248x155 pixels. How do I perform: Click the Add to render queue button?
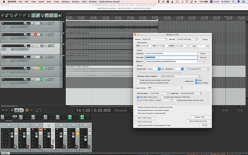[145, 122]
